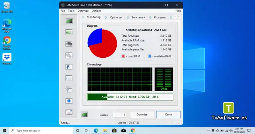Open the Recycle Bin desktop icon
Viewport: 255px width, 134px height.
[7, 7]
